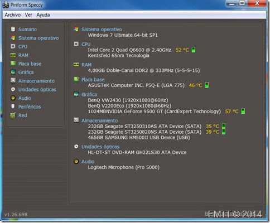Click the disk temperature indicator next to 35 °C
Image resolution: width=270 pixels, height=223 pixels.
(x=224, y=126)
